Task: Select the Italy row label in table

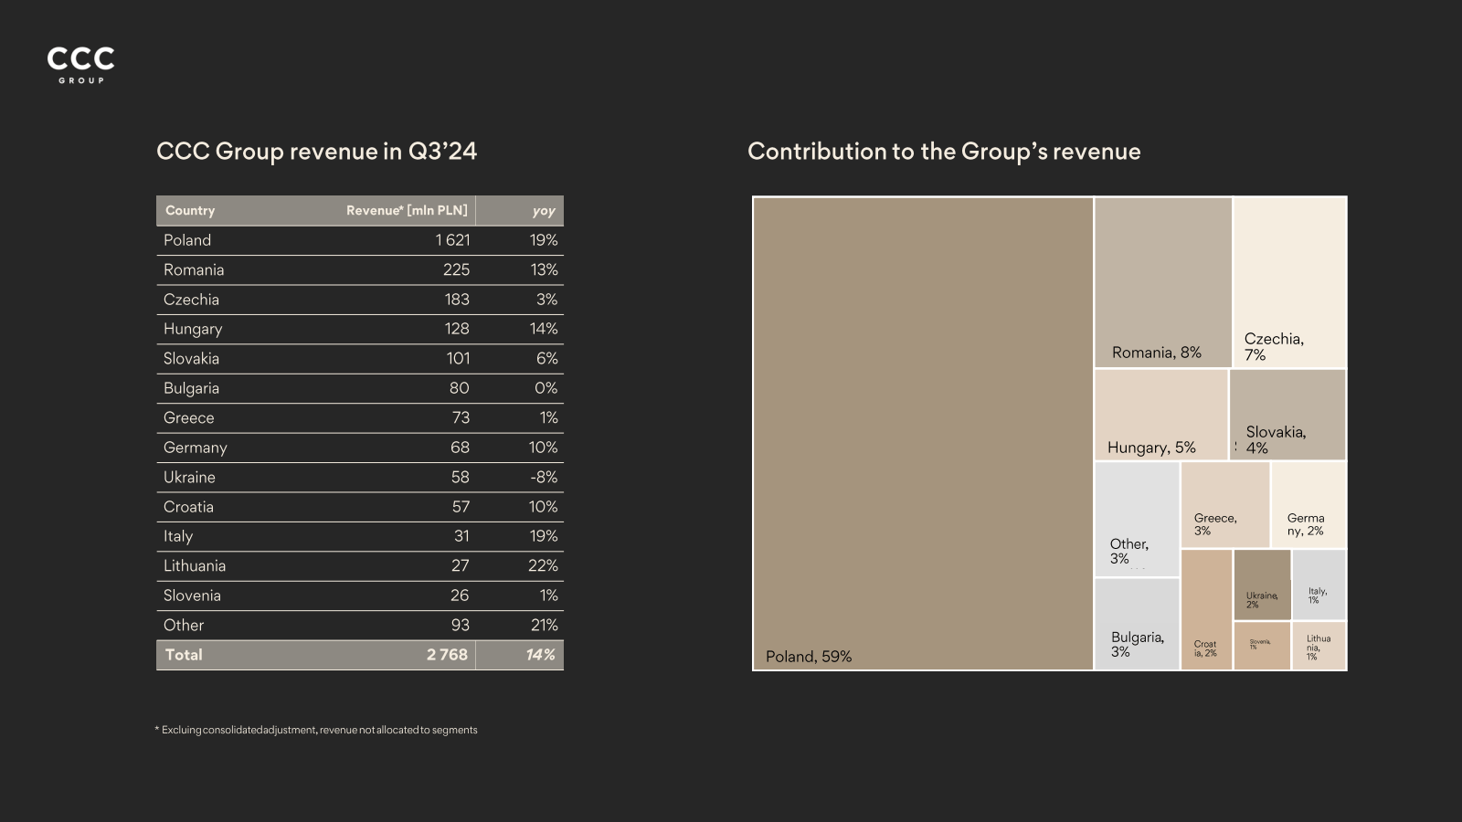Action: point(178,536)
